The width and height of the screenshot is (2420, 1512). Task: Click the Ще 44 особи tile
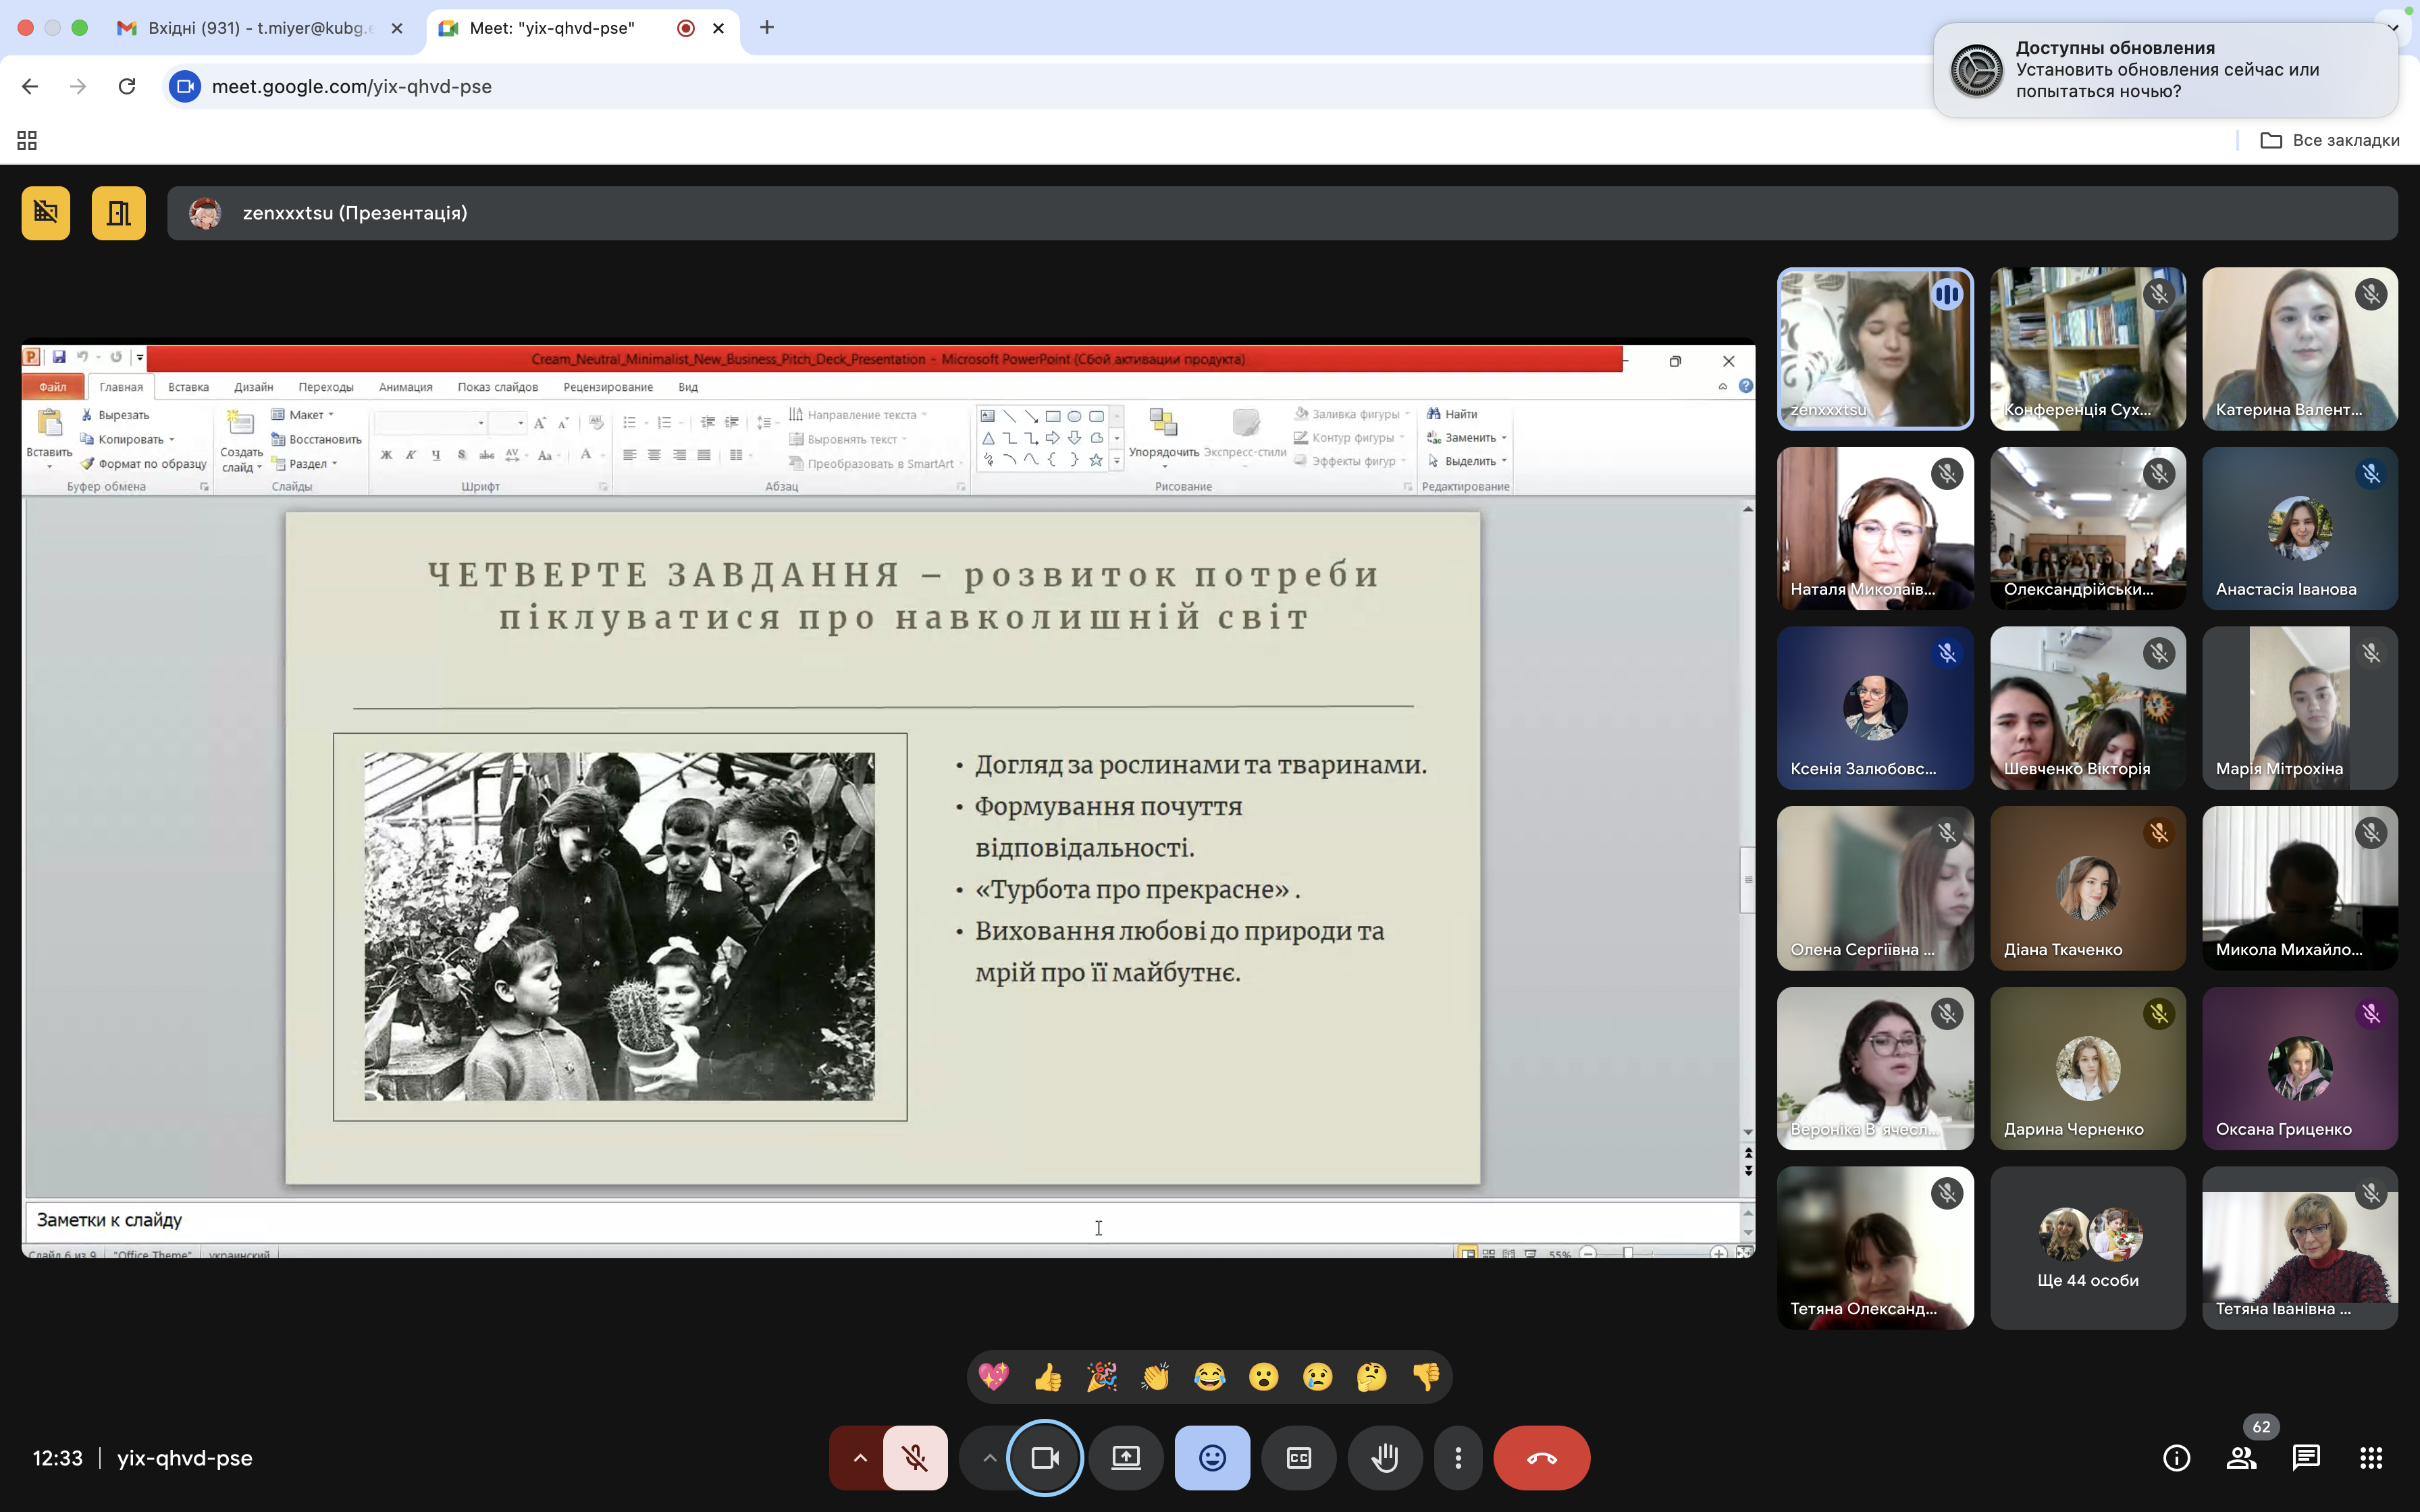click(x=2087, y=1248)
